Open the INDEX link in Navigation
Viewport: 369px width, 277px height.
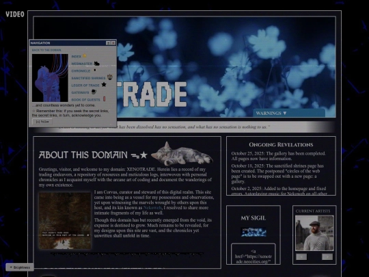pyautogui.click(x=77, y=57)
